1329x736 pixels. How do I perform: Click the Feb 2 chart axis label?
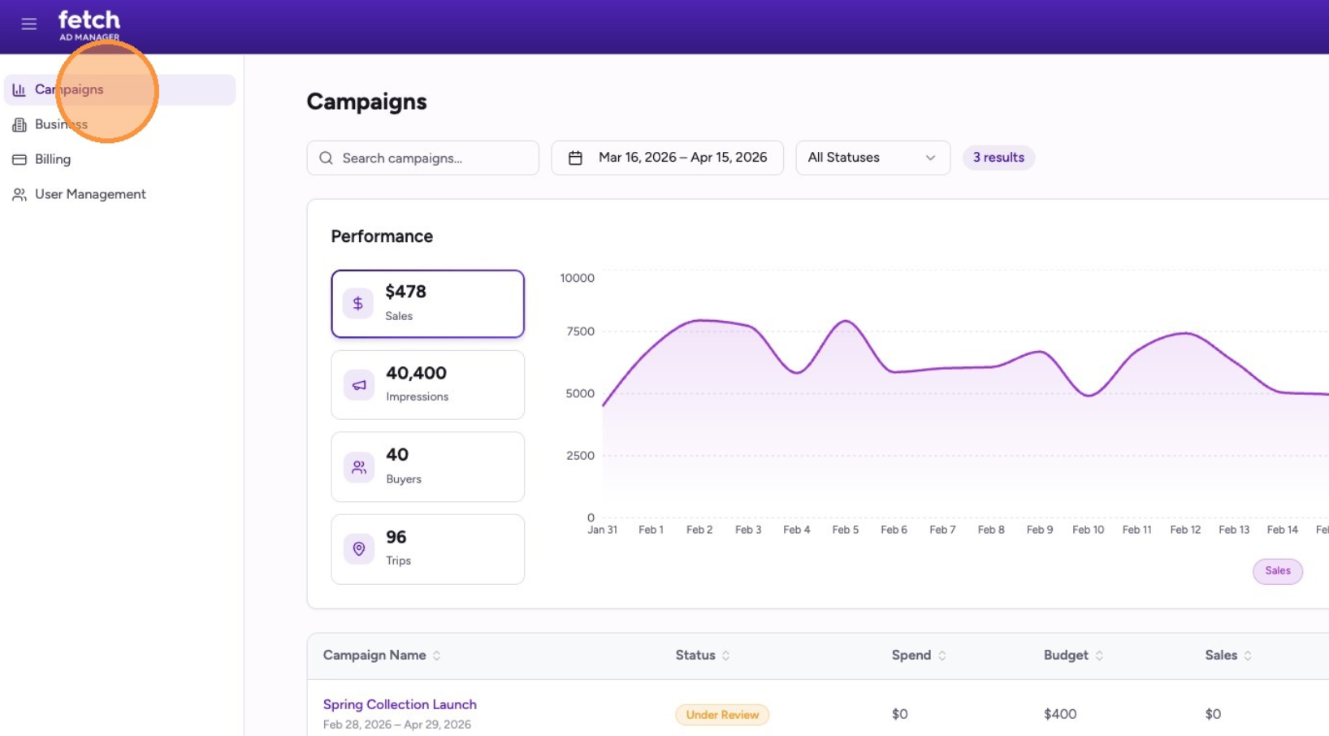(699, 530)
